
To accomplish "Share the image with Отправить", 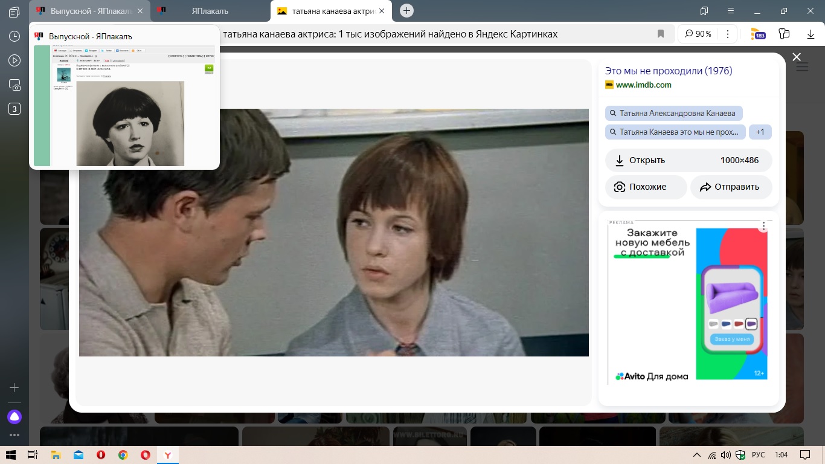I will click(x=731, y=187).
